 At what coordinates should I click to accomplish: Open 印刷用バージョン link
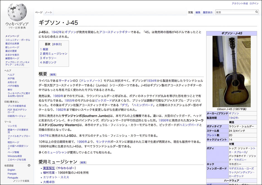(x=17, y=116)
